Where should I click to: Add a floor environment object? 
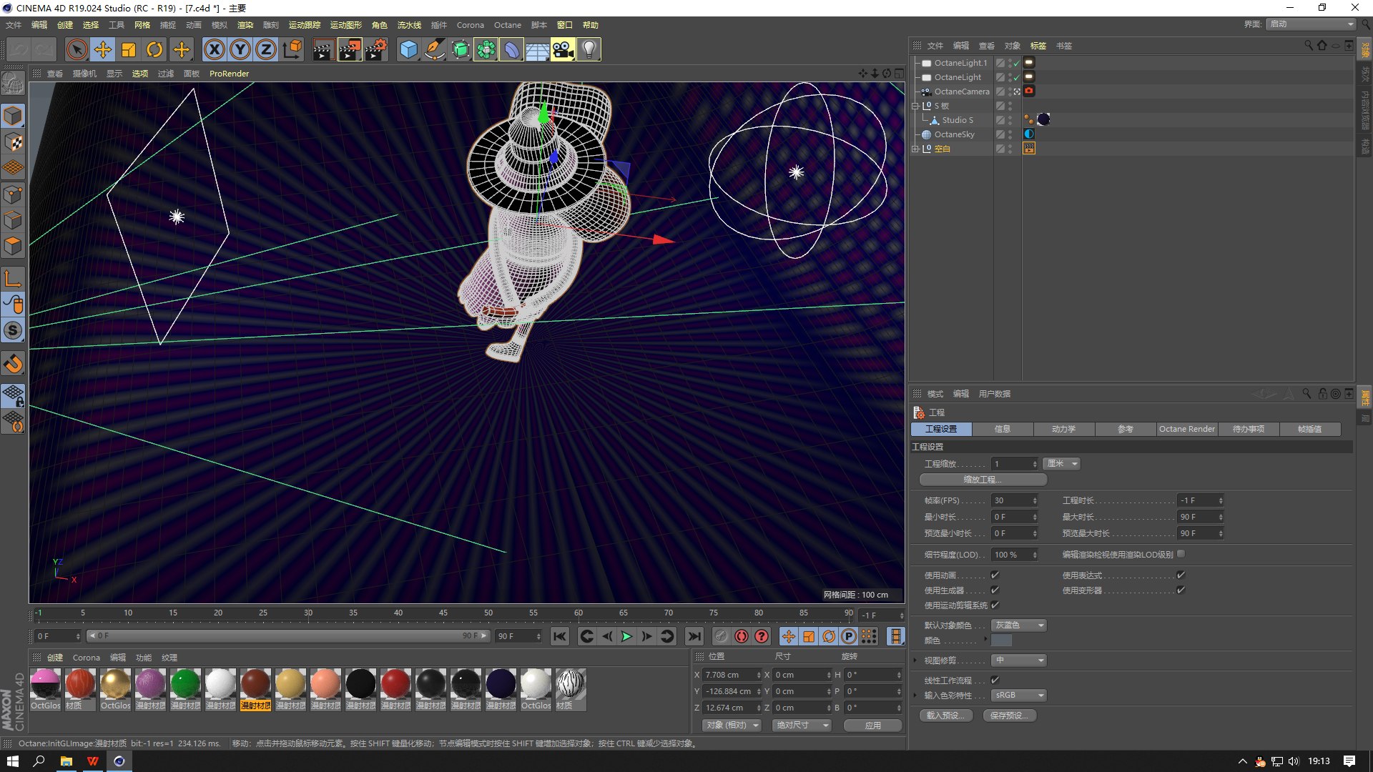pos(538,49)
